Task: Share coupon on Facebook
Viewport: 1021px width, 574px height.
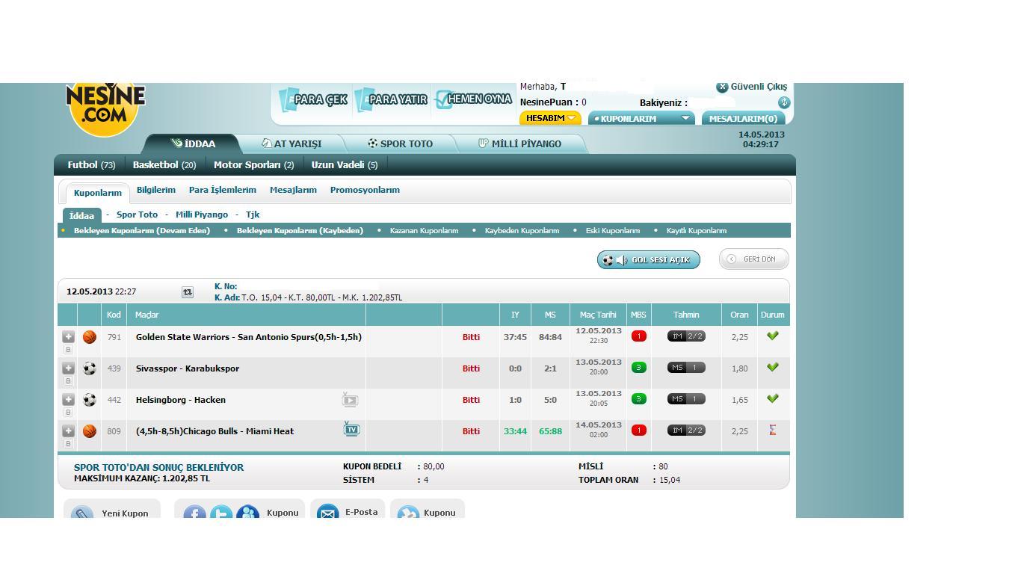Action: (195, 513)
